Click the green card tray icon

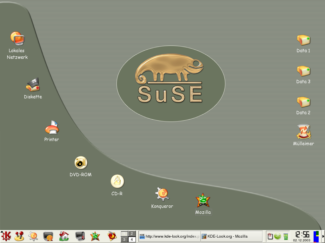coord(286,236)
